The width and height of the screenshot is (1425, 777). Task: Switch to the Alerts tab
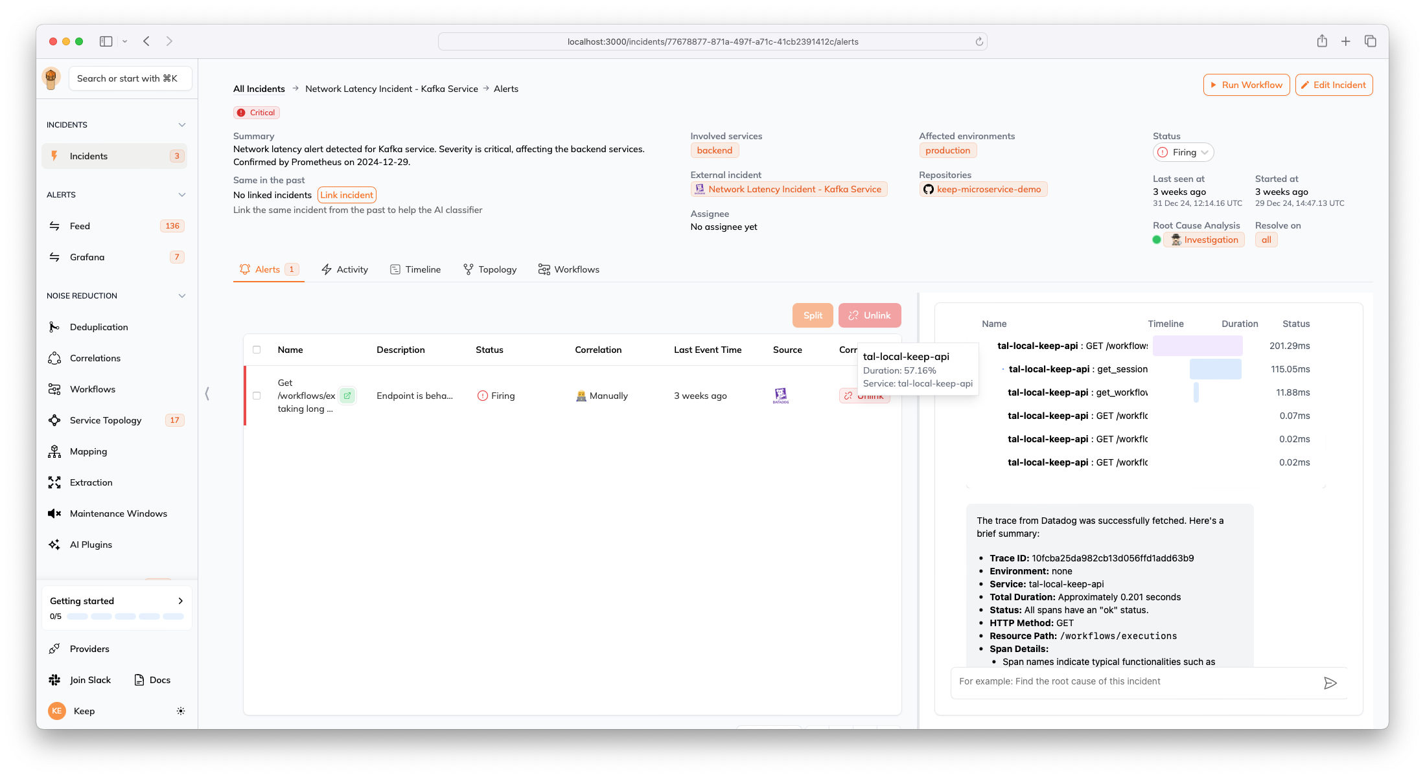click(268, 269)
